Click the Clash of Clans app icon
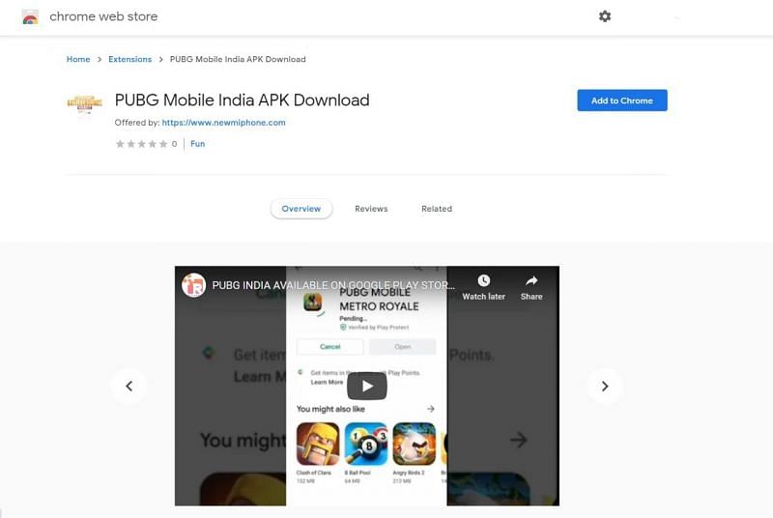Viewport: 773px width, 518px height. pos(318,444)
